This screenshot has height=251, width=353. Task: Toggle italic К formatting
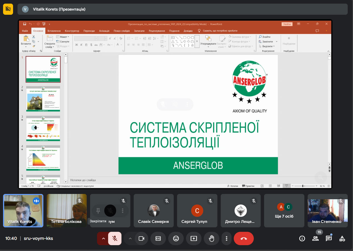[x=81, y=45]
